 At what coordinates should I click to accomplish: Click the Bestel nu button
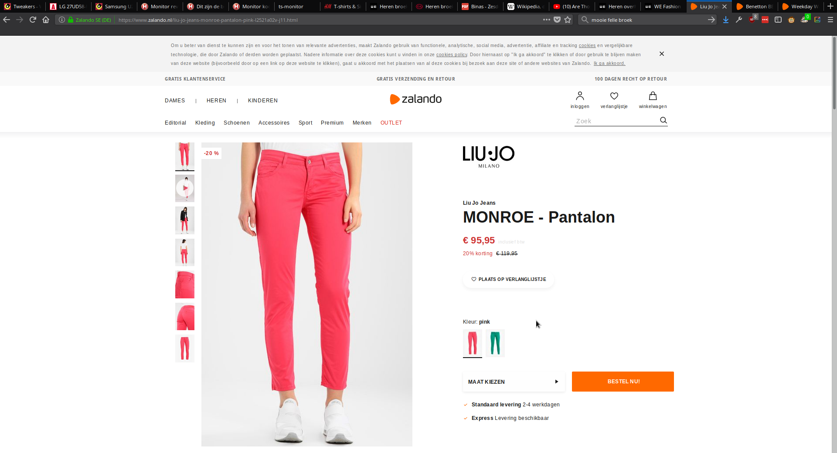tap(623, 382)
